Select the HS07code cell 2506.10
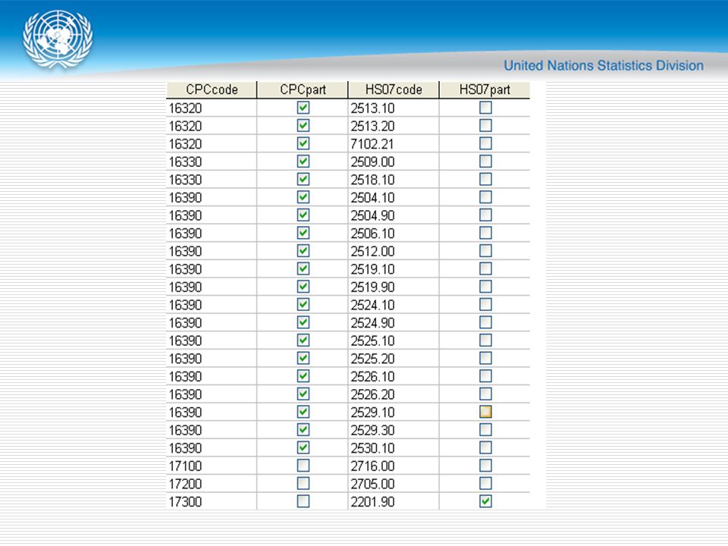The height and width of the screenshot is (546, 728). click(x=394, y=233)
